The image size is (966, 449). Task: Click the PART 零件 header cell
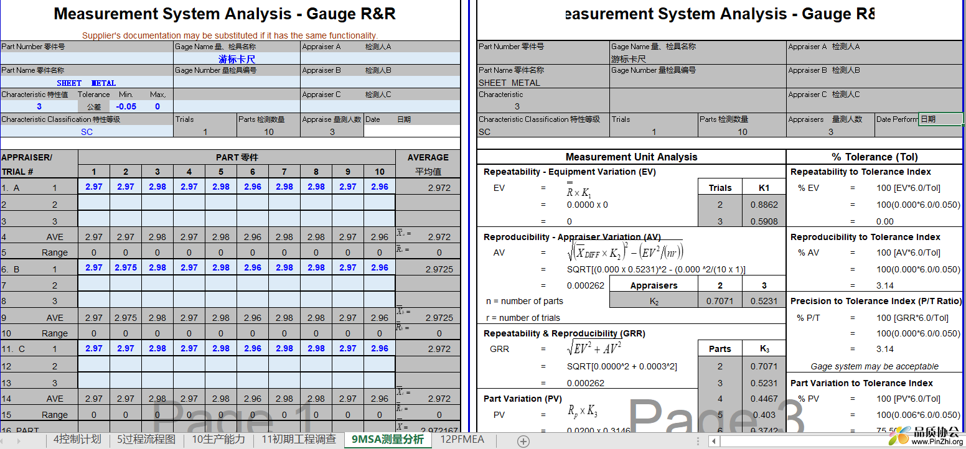click(237, 157)
